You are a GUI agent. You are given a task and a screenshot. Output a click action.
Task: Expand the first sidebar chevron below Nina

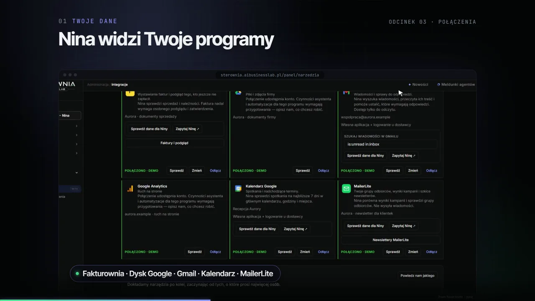pyautogui.click(x=76, y=126)
